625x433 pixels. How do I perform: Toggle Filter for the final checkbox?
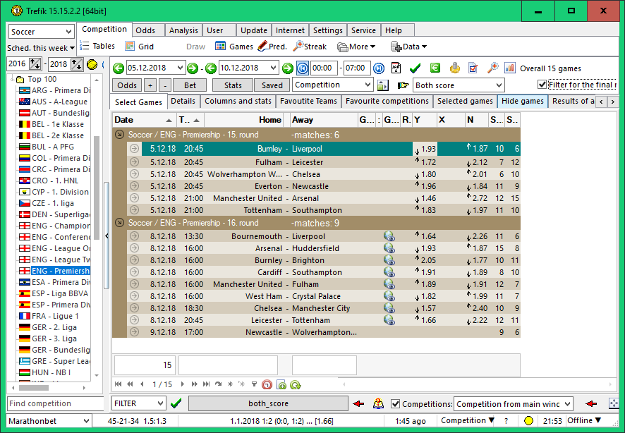point(542,85)
